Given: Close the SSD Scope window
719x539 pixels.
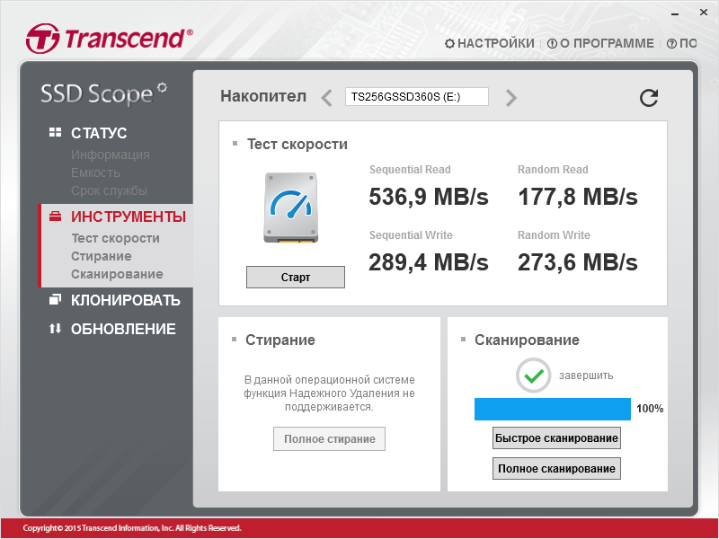Looking at the screenshot, I should click(704, 13).
